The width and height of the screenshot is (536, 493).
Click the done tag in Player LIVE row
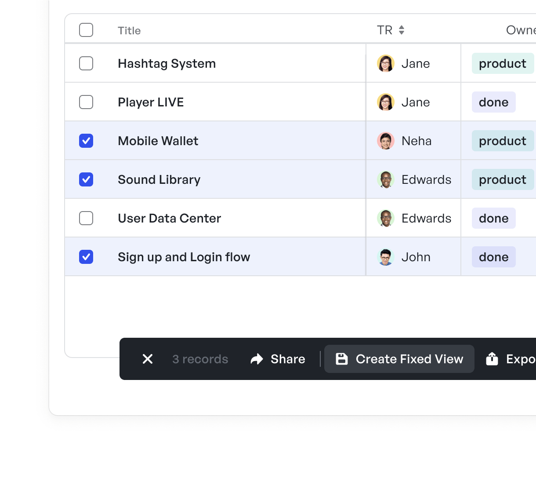[494, 102]
